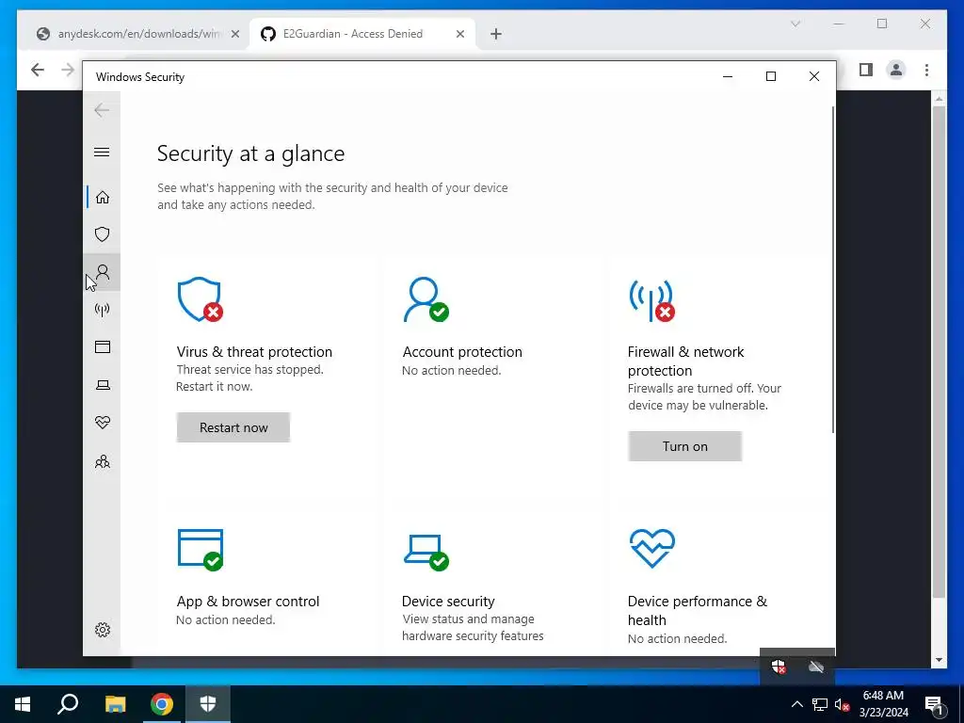Open Settings gear in Windows Security sidebar
Image resolution: width=964 pixels, height=723 pixels.
pos(102,630)
